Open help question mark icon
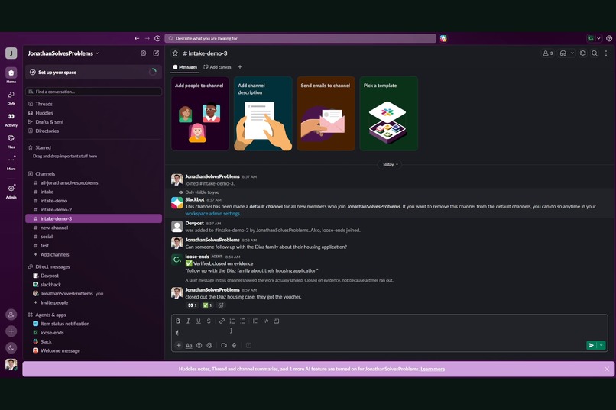The image size is (616, 410). coord(609,38)
